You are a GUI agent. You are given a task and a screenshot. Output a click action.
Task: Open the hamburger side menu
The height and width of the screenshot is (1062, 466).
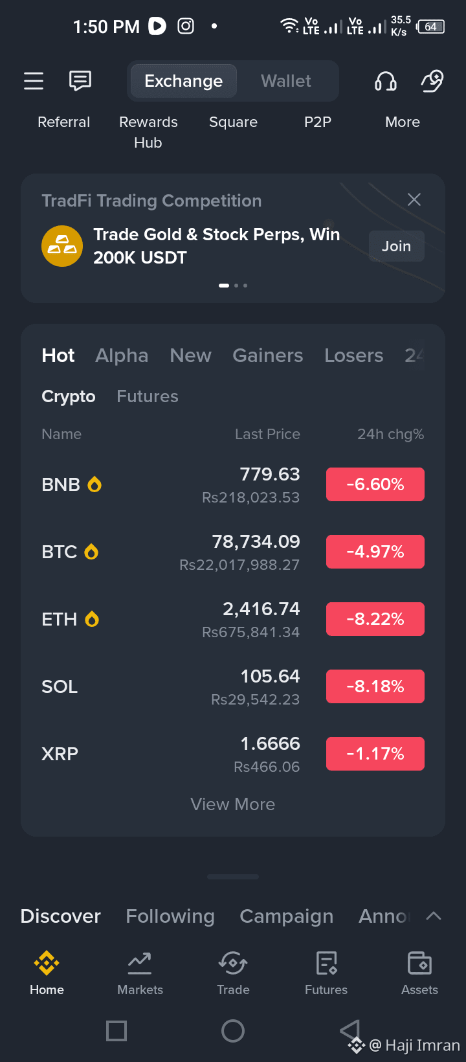(34, 81)
